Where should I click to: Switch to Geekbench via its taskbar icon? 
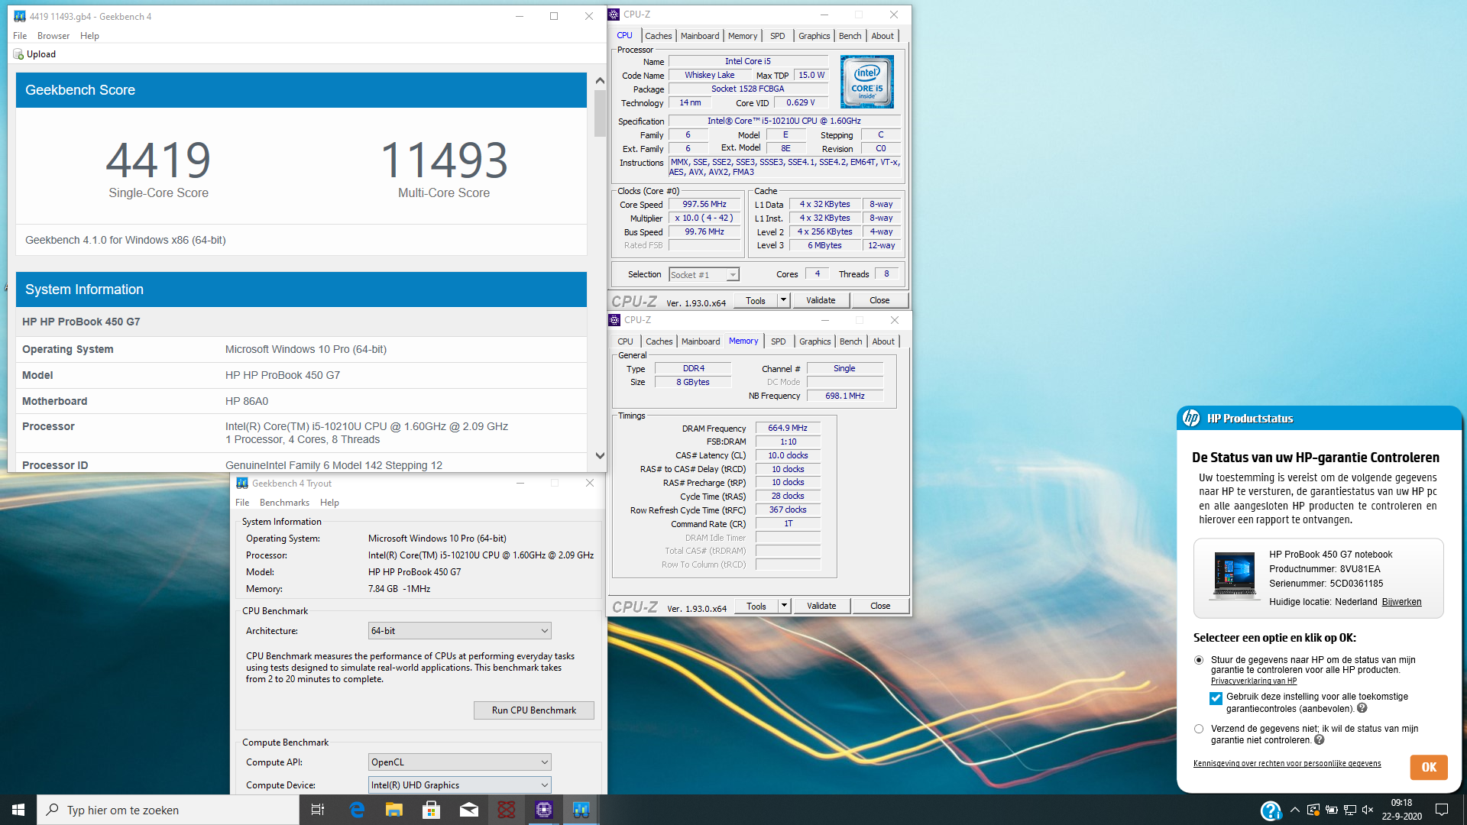pyautogui.click(x=581, y=810)
